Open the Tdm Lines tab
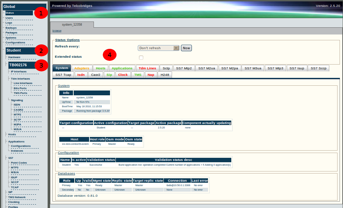The width and height of the screenshot is (343, 208). (147, 68)
